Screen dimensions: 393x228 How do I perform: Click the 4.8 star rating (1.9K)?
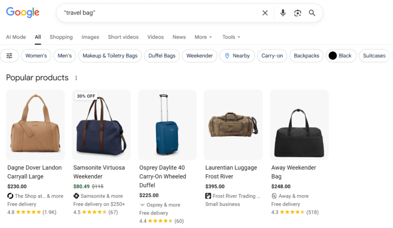(32, 212)
